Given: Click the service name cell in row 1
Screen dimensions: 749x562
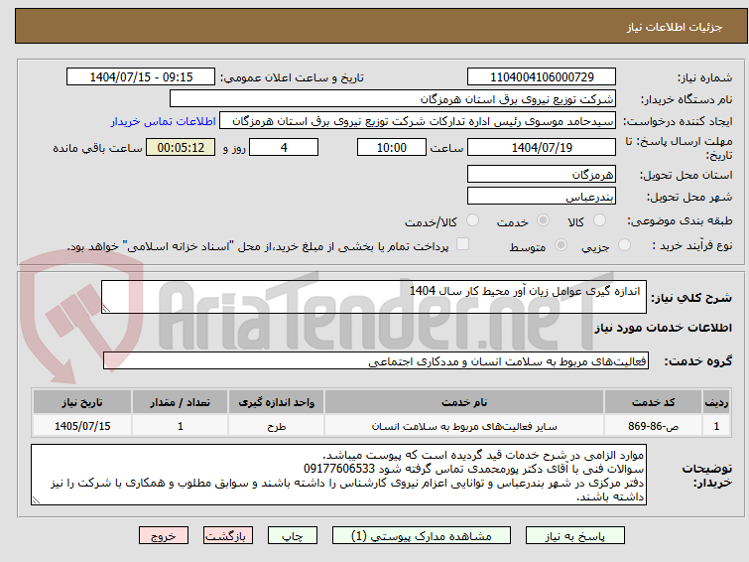Looking at the screenshot, I should [x=464, y=426].
